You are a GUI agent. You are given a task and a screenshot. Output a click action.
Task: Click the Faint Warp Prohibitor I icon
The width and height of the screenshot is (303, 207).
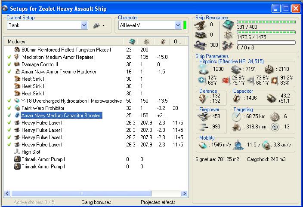[x=17, y=108]
